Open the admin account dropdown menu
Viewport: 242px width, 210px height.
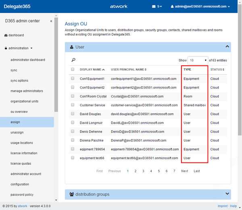click(x=200, y=7)
